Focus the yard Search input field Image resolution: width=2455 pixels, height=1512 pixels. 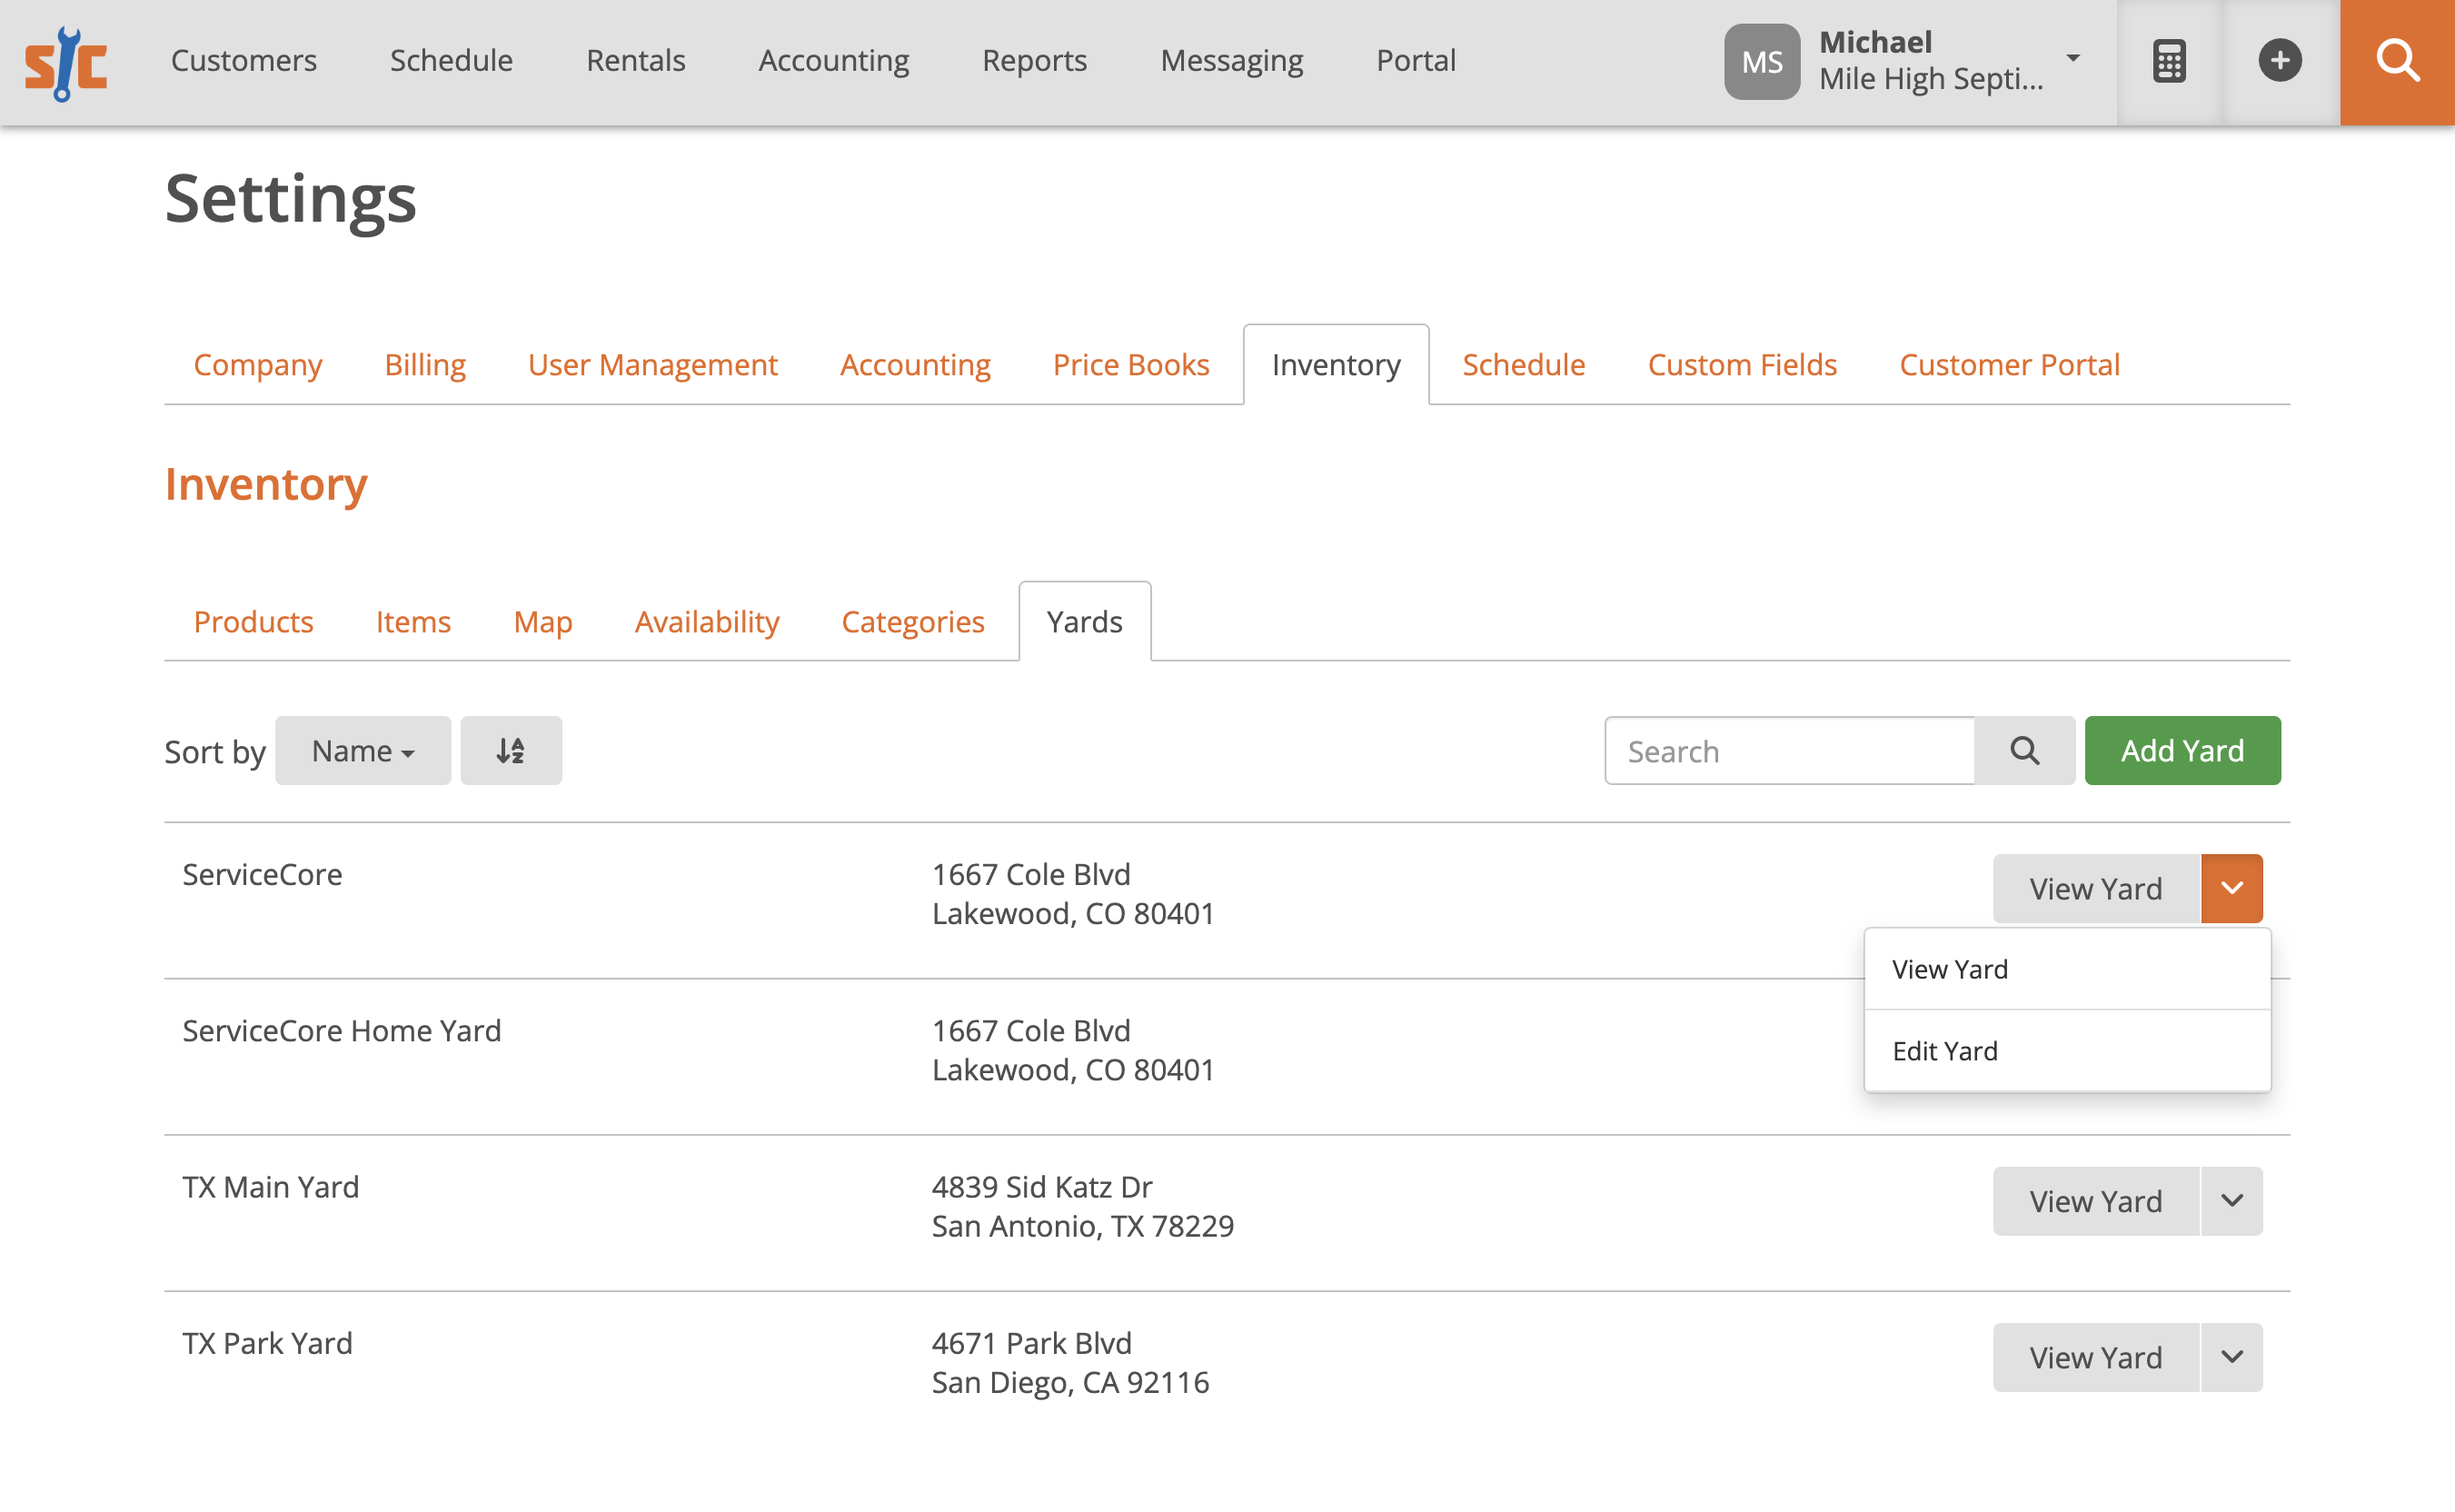click(x=1790, y=750)
